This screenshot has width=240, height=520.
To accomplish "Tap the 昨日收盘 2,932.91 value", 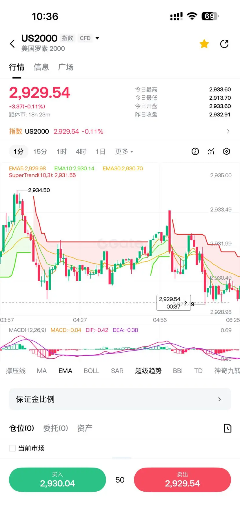I will click(x=220, y=115).
